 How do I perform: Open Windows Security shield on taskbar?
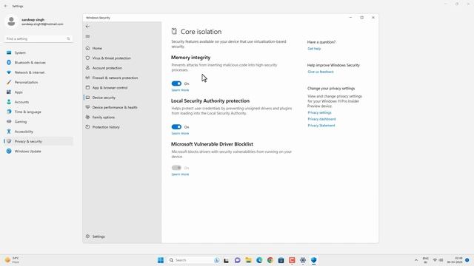point(313,260)
